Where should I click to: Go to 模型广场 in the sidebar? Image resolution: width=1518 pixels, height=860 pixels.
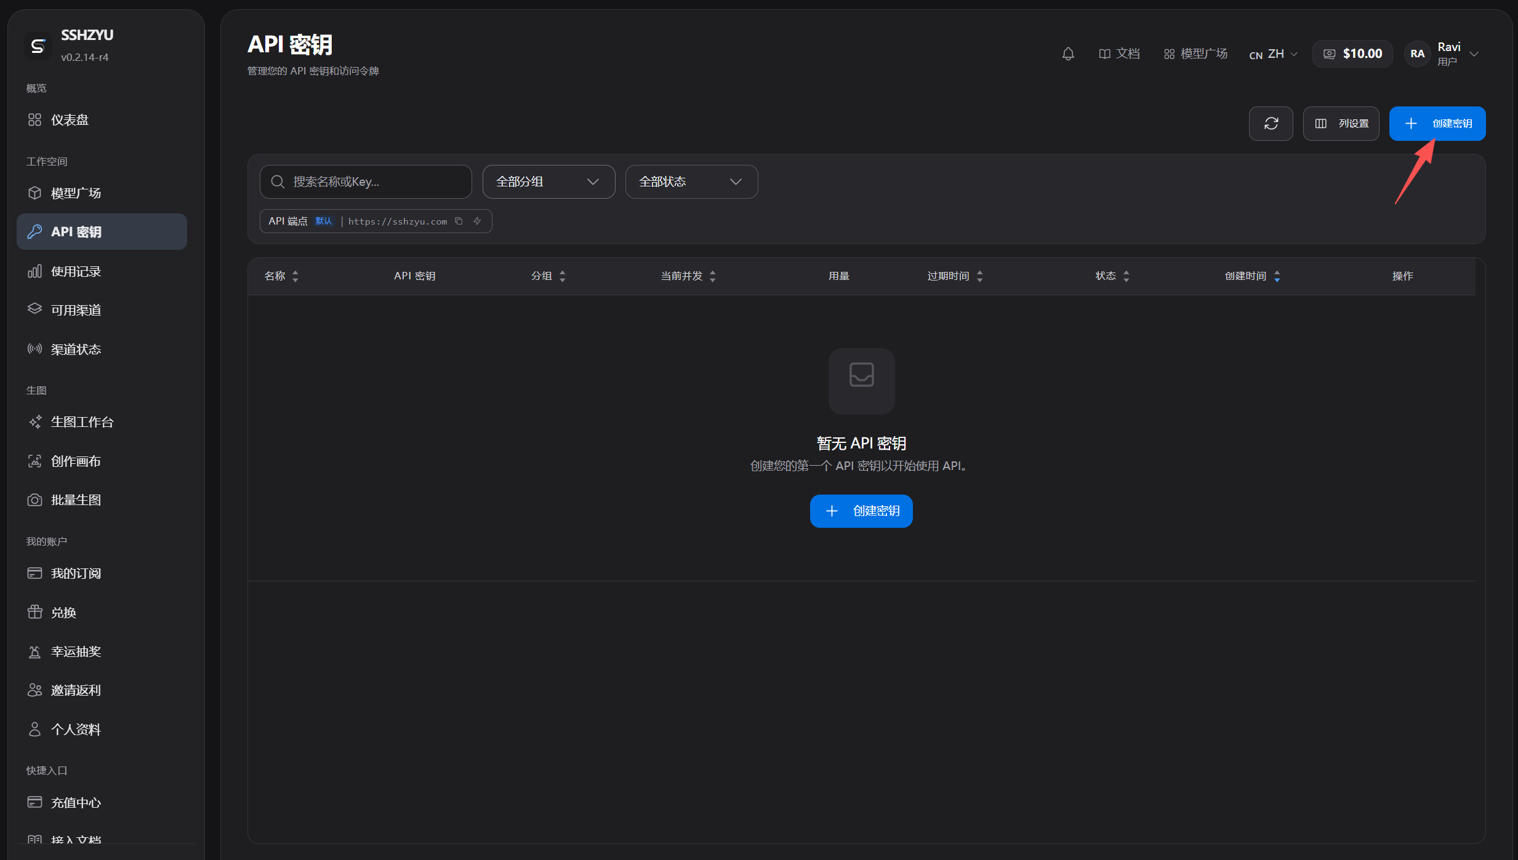[x=102, y=193]
